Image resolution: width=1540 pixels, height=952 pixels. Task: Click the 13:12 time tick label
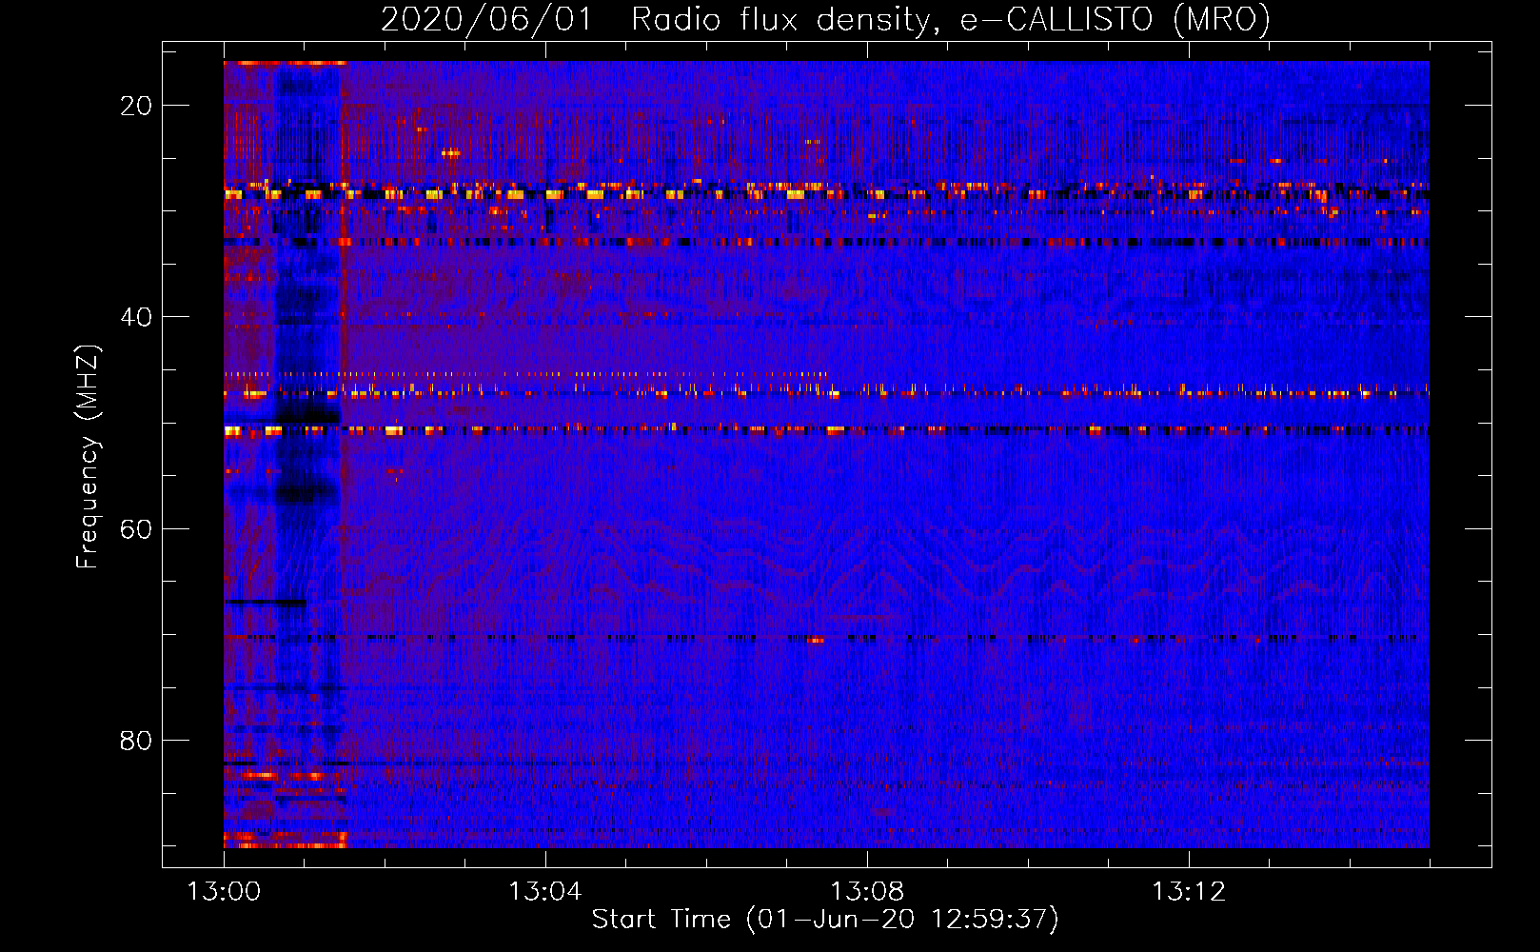pos(1188,892)
